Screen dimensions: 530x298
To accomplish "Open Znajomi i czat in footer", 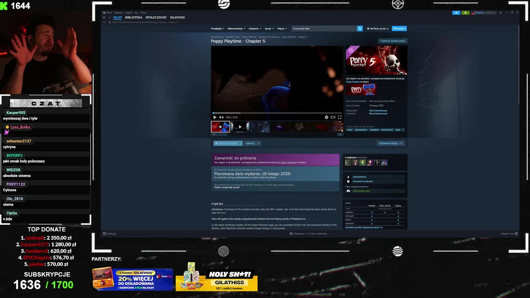I will 509,233.
